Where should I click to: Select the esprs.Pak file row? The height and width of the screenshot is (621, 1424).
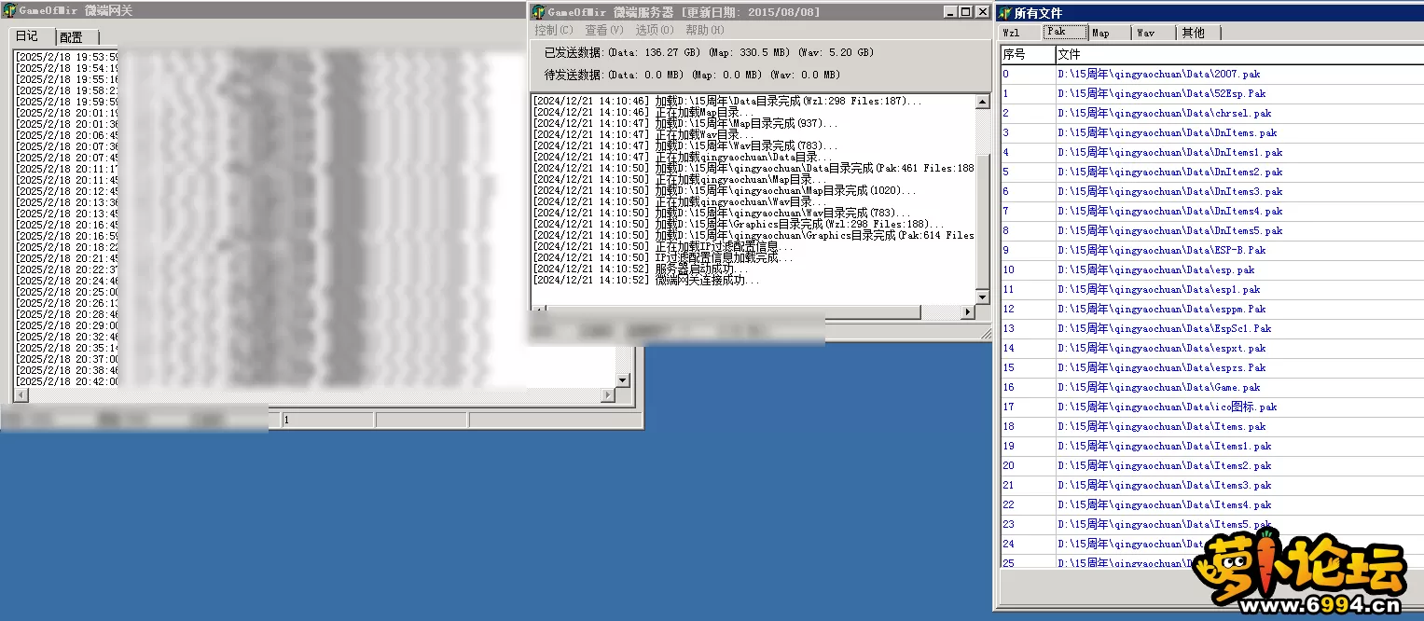(x=1210, y=367)
